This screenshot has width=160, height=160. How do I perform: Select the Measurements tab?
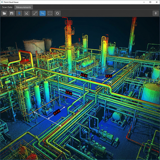tap(23, 7)
